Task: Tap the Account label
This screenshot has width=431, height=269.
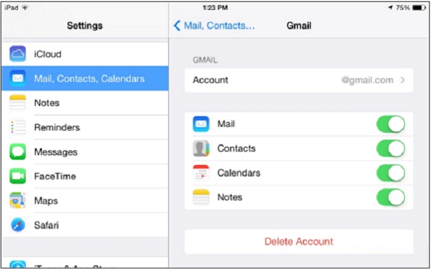Action: pyautogui.click(x=211, y=80)
